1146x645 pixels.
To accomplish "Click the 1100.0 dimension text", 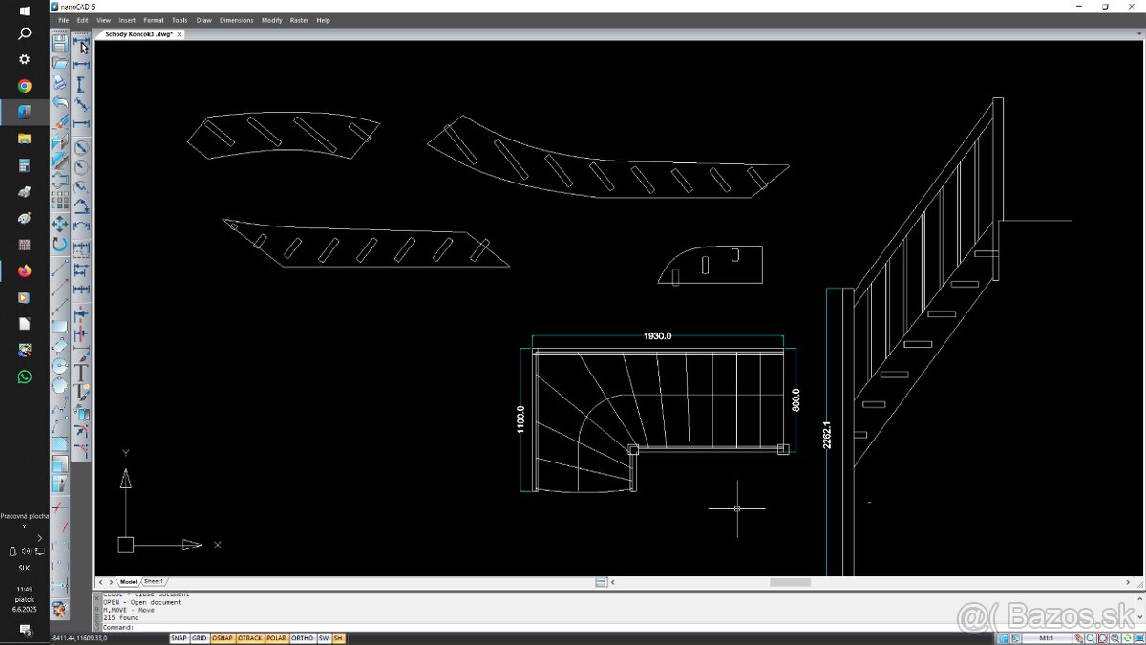I will click(520, 419).
